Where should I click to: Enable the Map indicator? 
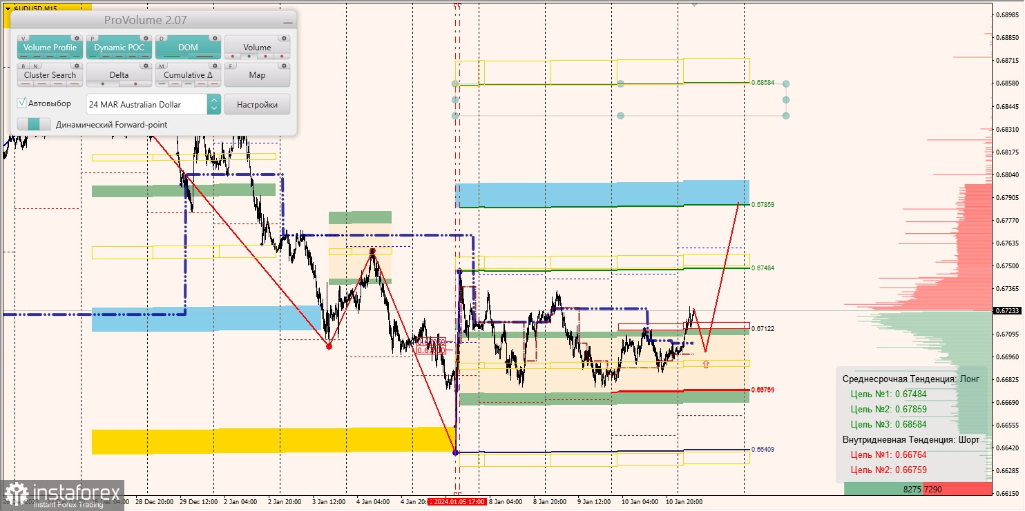click(x=257, y=75)
